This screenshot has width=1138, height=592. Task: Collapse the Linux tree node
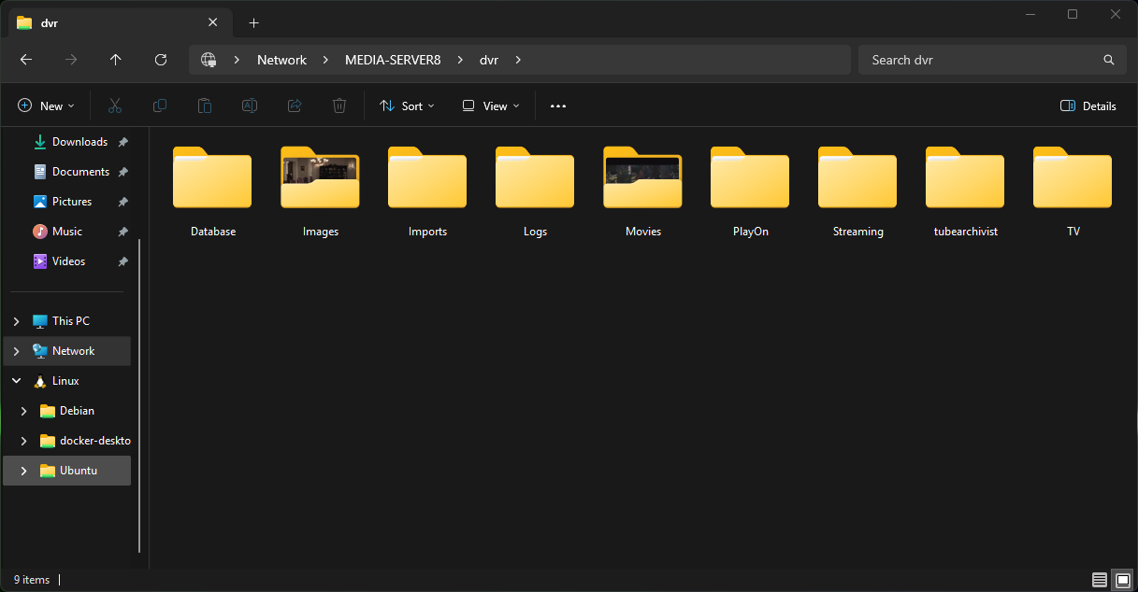[16, 381]
